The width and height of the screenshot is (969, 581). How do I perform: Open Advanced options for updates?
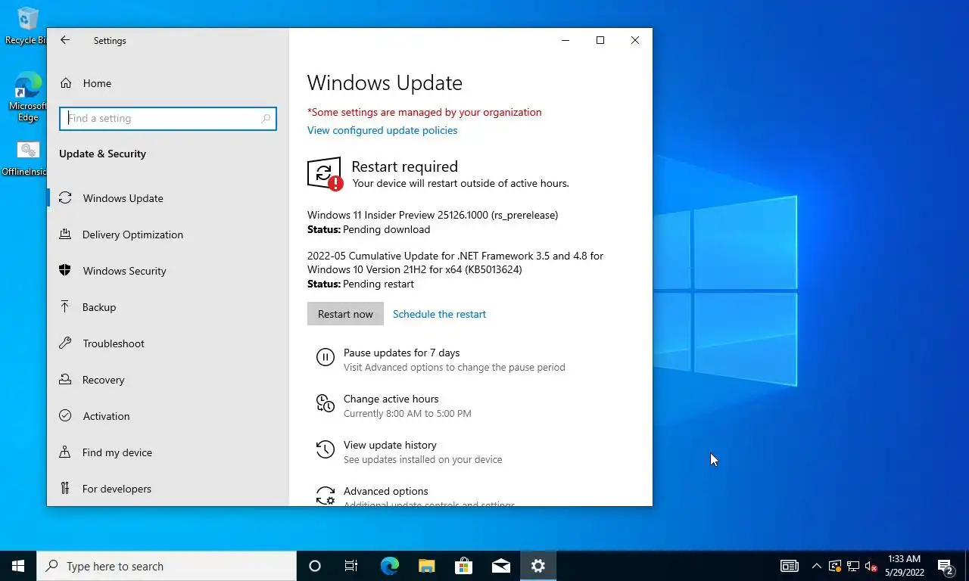tap(386, 491)
